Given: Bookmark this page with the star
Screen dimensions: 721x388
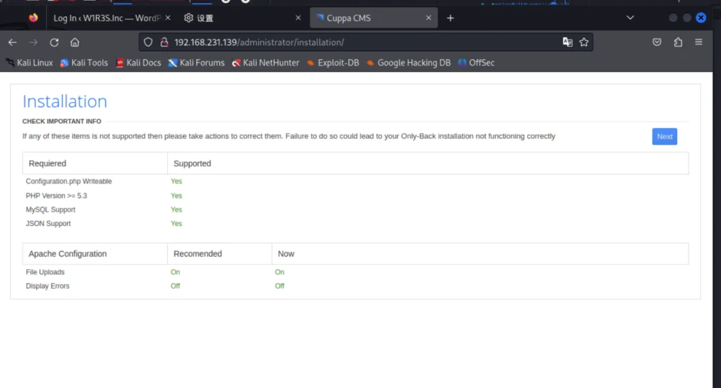Looking at the screenshot, I should click(x=584, y=42).
